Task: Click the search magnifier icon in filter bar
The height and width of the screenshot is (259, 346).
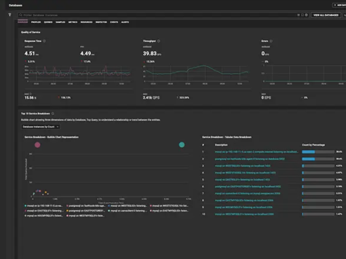Action: click(x=20, y=15)
